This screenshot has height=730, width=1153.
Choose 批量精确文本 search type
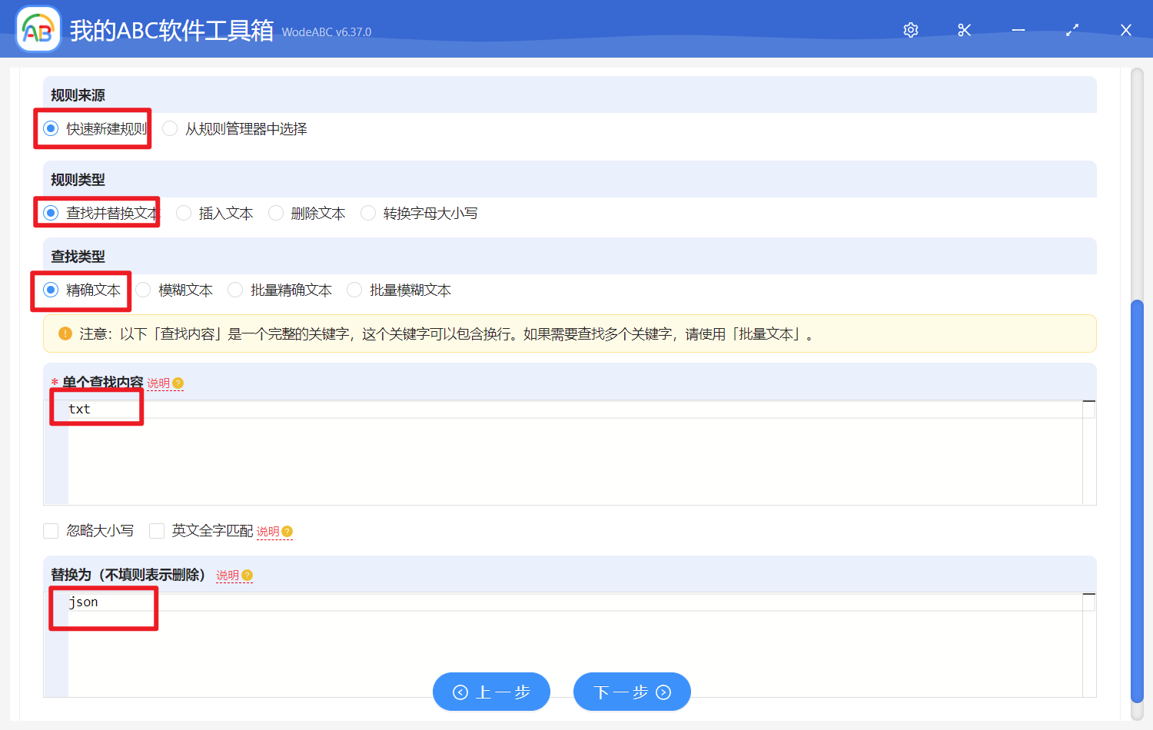pos(235,290)
